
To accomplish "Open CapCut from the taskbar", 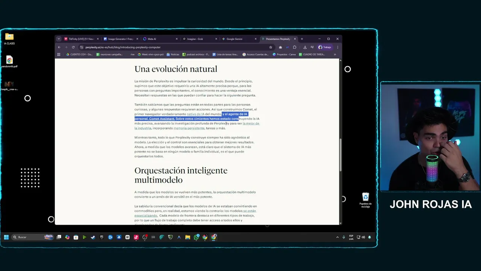I will (127, 237).
